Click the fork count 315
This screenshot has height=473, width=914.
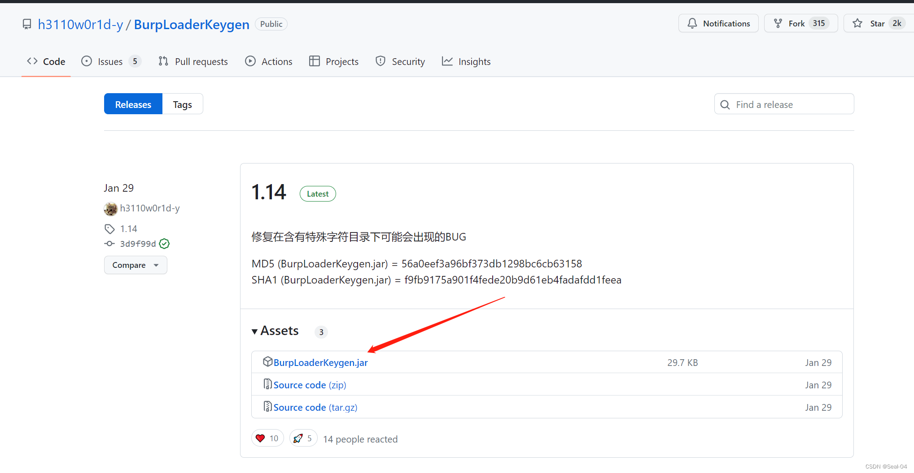(819, 23)
